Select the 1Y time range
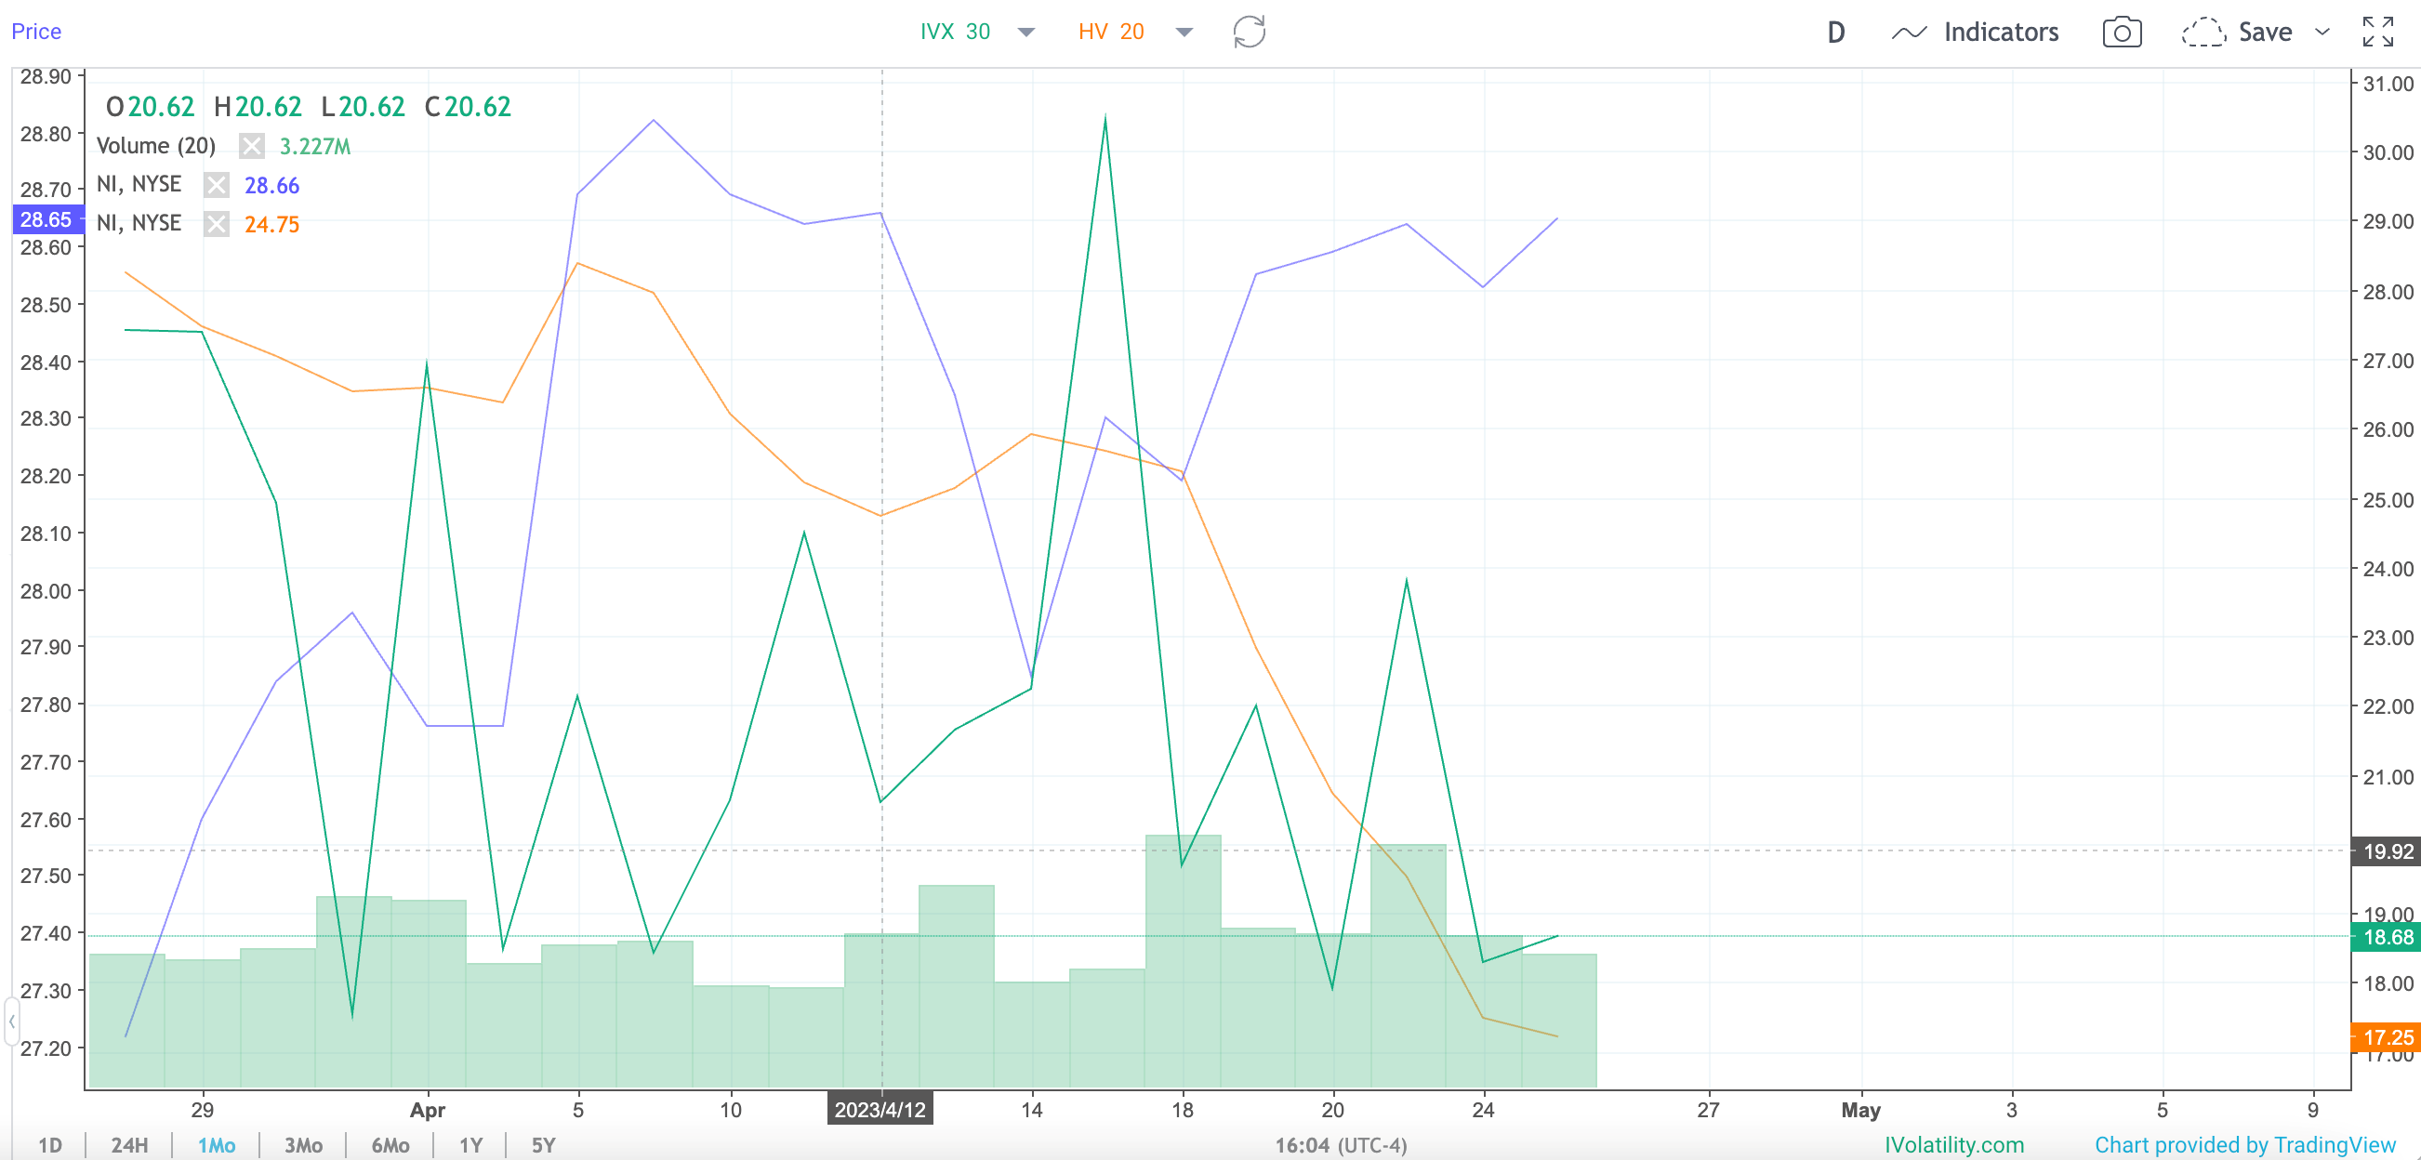2421x1160 pixels. (470, 1145)
